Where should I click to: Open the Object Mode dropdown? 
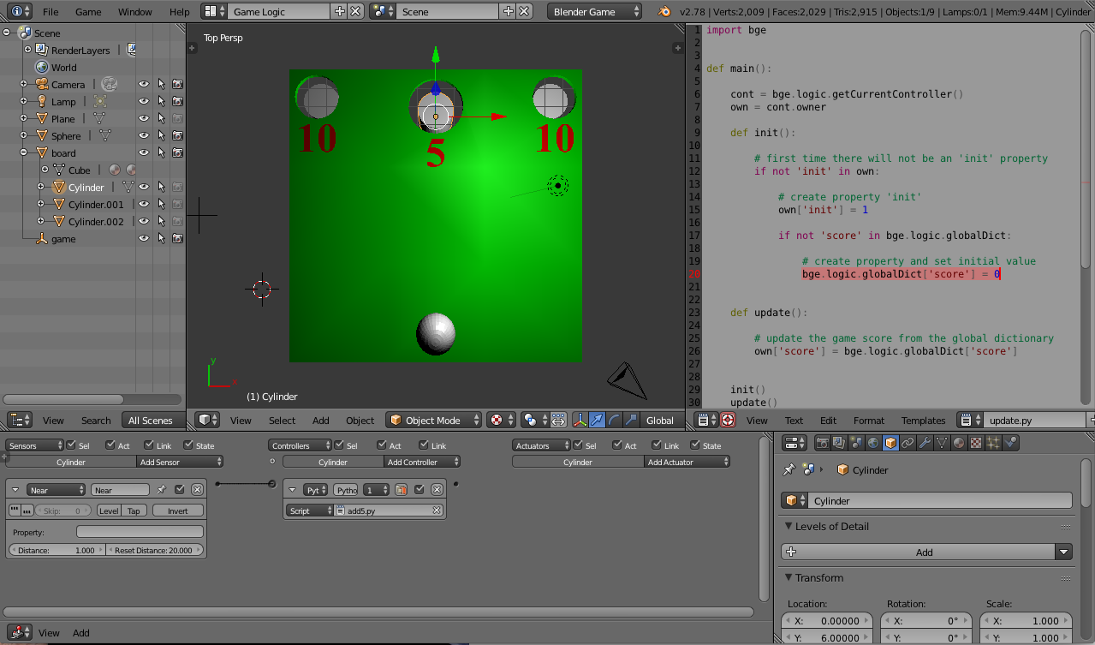coord(432,420)
